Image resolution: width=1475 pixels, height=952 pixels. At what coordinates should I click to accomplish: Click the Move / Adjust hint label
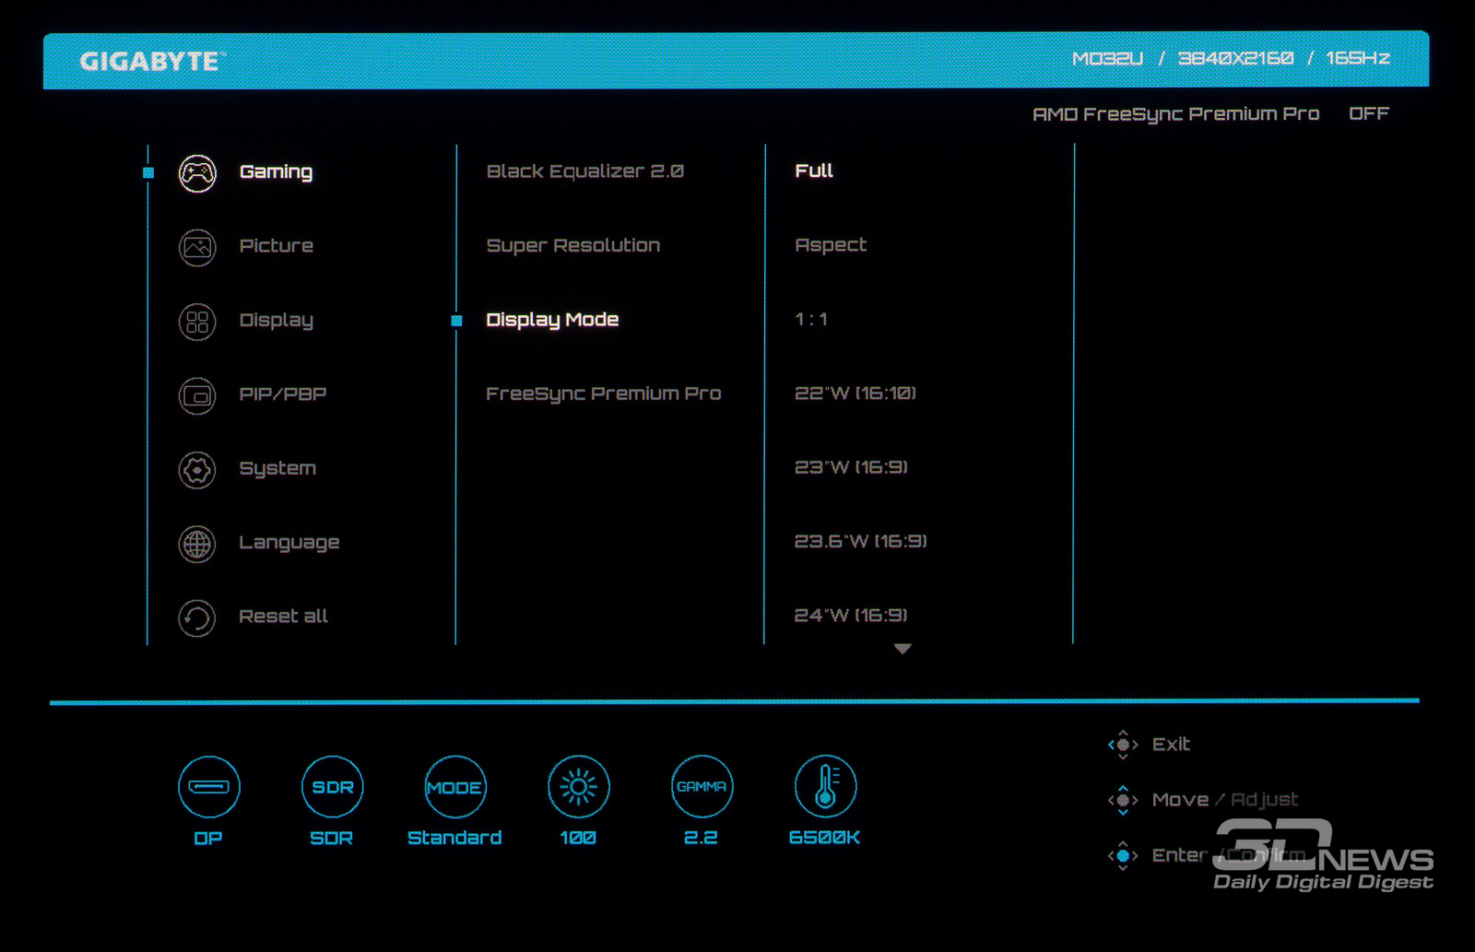click(1225, 800)
